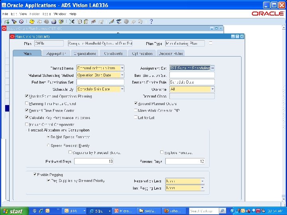Click the Find flashlight toolbar icon
This screenshot has height=215, width=287.
(14, 22)
